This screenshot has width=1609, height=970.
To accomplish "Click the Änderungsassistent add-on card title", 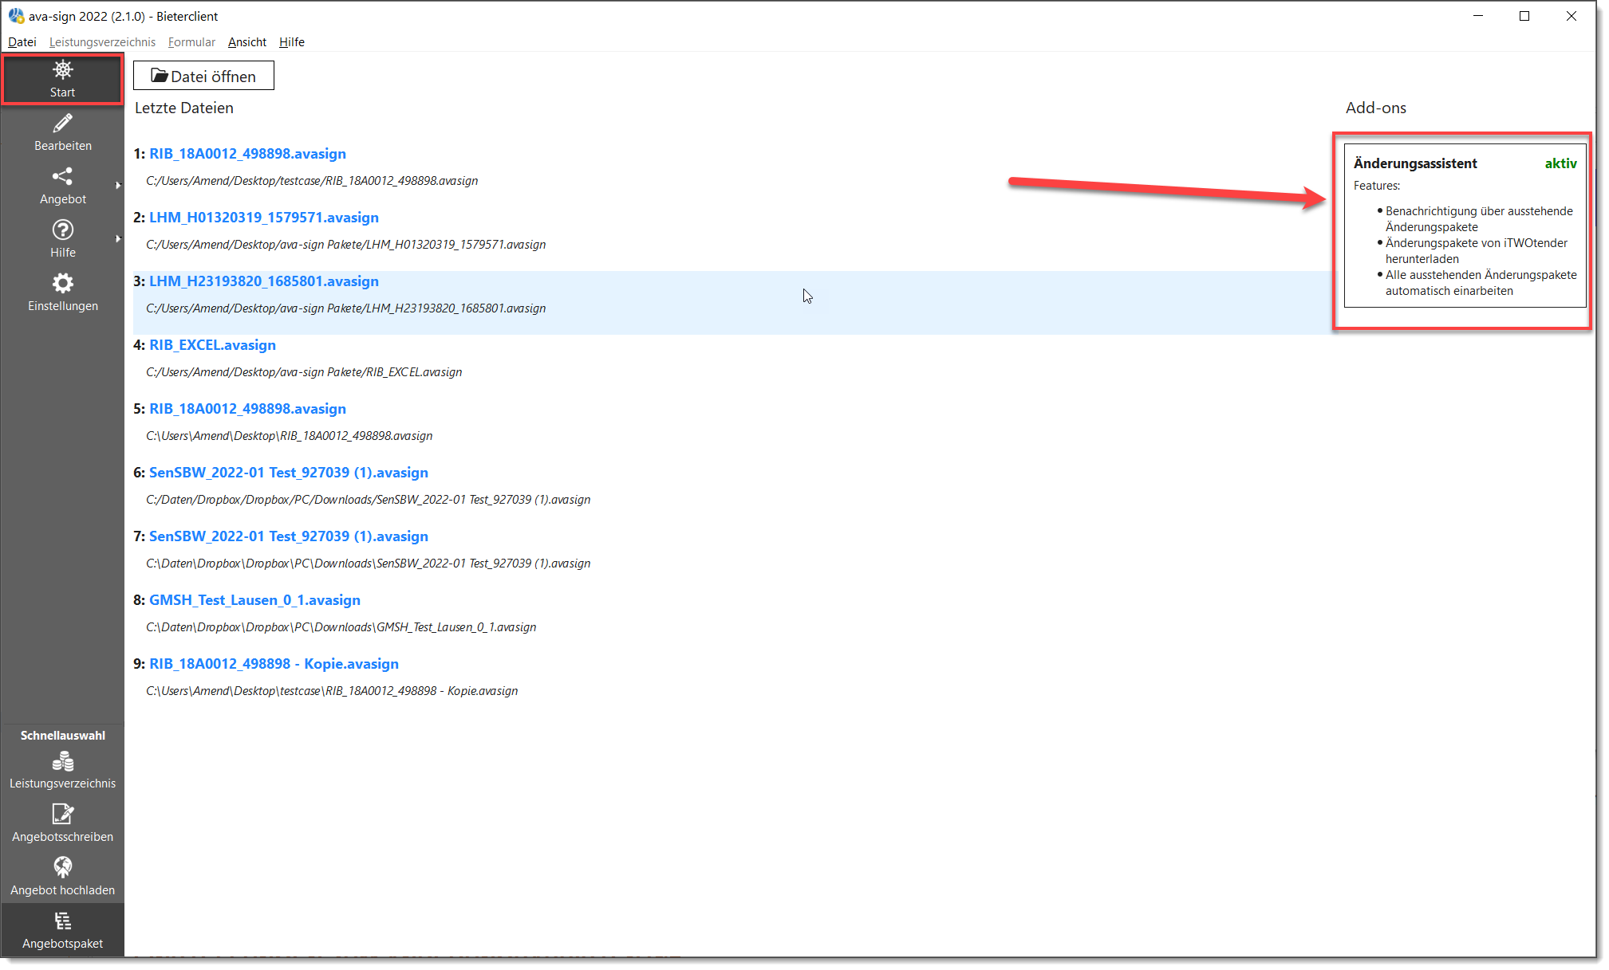I will [x=1415, y=163].
